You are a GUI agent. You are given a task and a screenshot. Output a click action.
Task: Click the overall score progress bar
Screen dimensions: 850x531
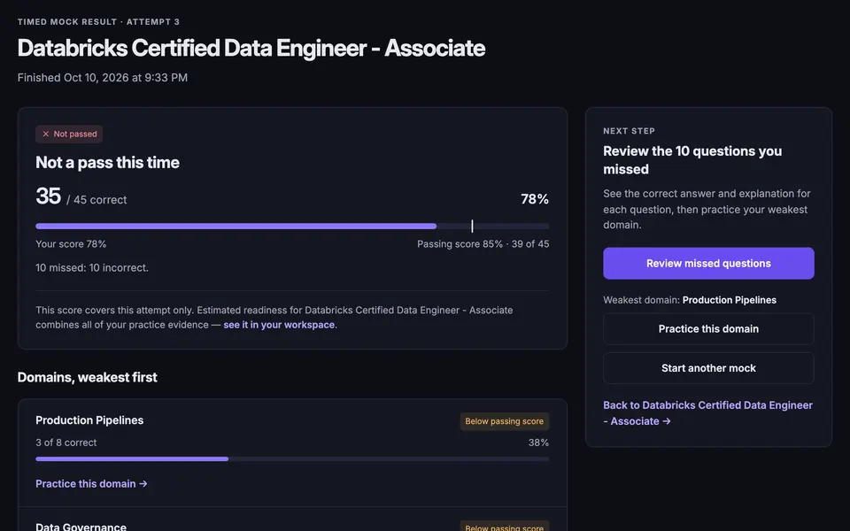[292, 226]
